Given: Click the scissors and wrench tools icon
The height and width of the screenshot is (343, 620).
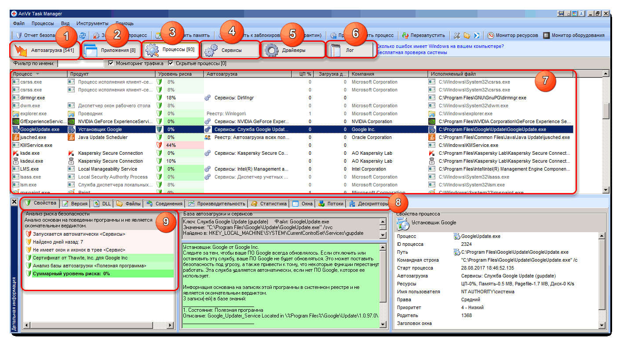Looking at the screenshot, I should (457, 35).
